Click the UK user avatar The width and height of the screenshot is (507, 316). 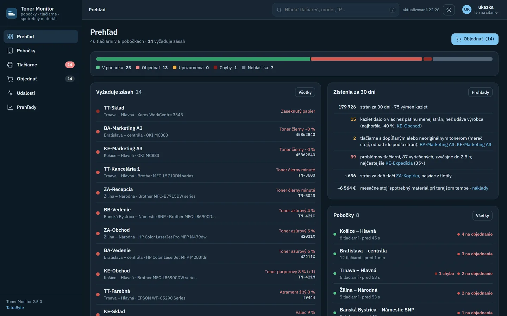[467, 9]
